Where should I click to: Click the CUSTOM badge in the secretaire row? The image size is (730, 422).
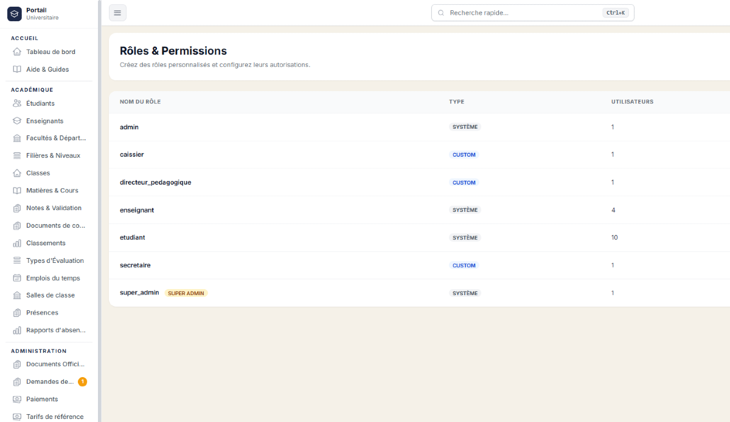(x=464, y=265)
